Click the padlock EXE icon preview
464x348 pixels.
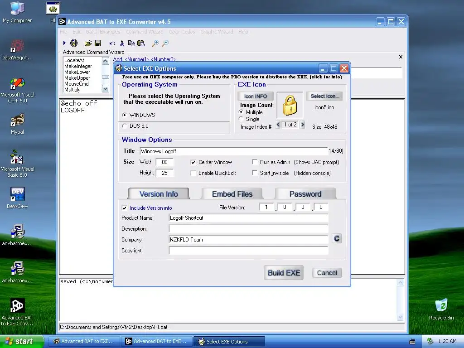coord(290,105)
